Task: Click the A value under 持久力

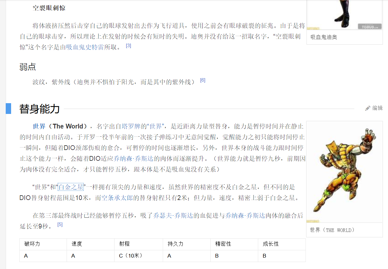Action: pyautogui.click(x=187, y=256)
